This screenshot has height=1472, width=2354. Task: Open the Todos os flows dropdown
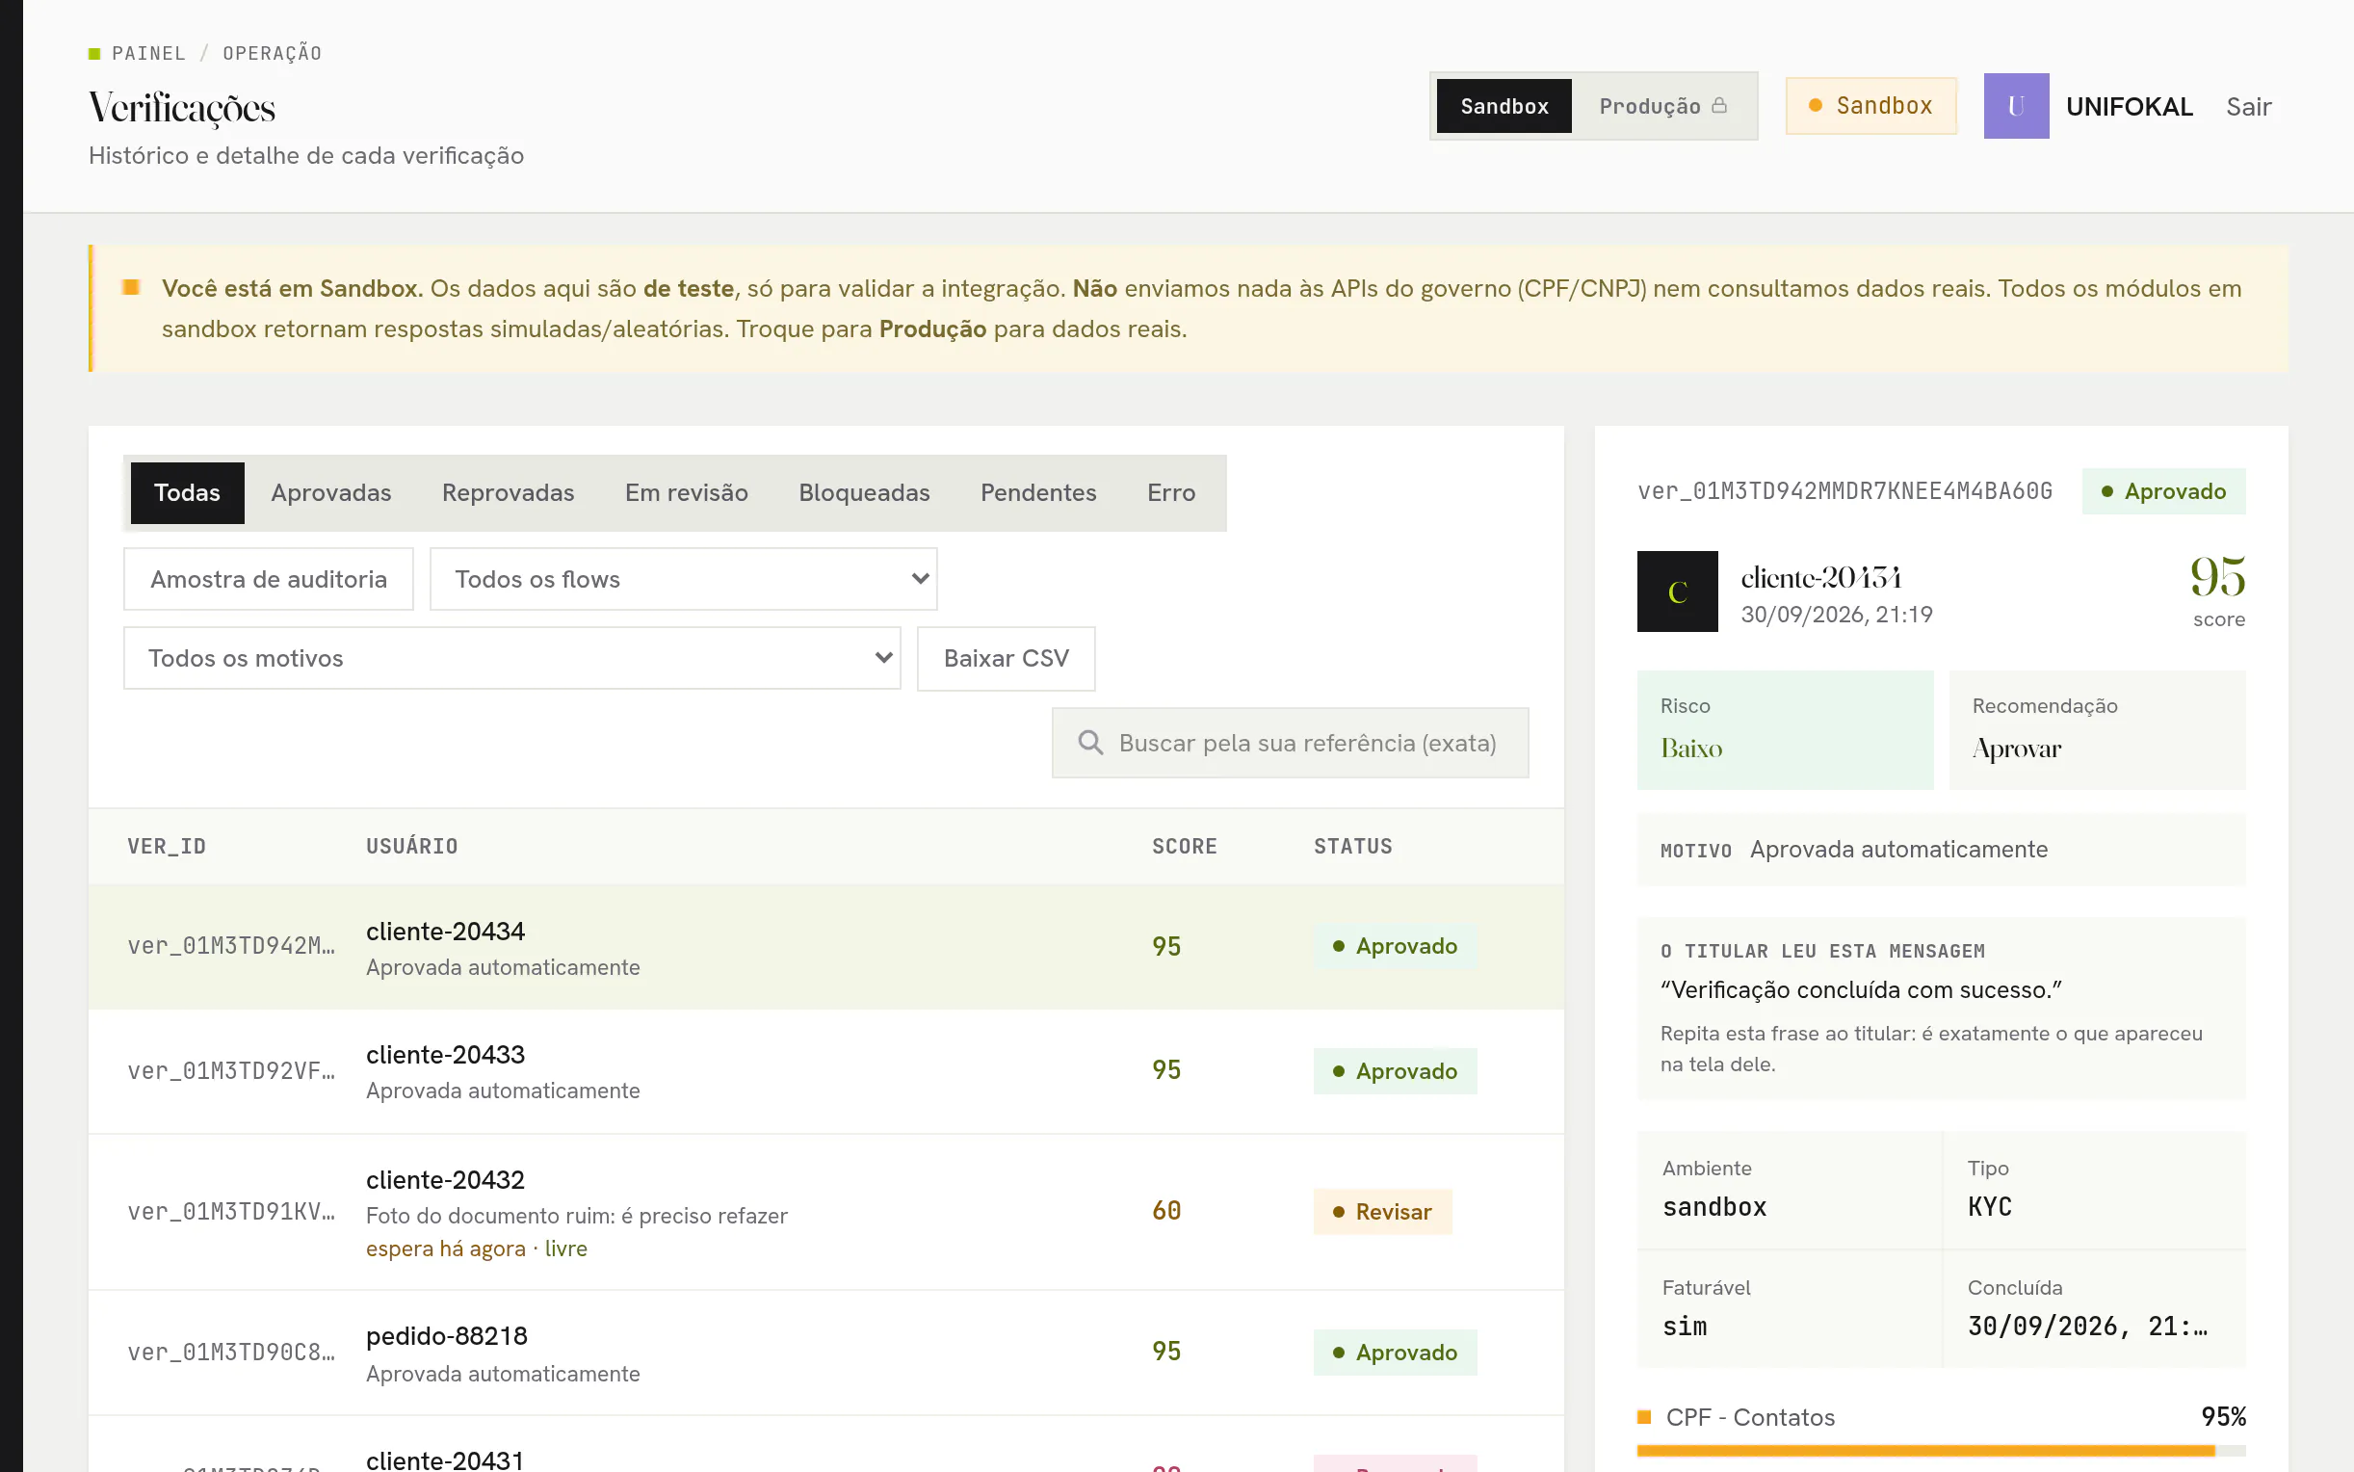683,579
